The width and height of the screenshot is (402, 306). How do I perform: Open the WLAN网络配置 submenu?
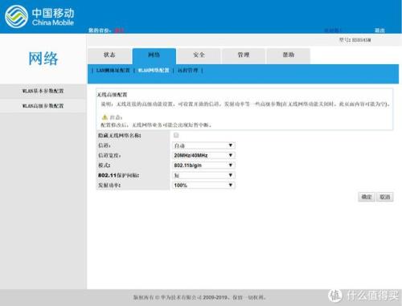[x=154, y=71]
